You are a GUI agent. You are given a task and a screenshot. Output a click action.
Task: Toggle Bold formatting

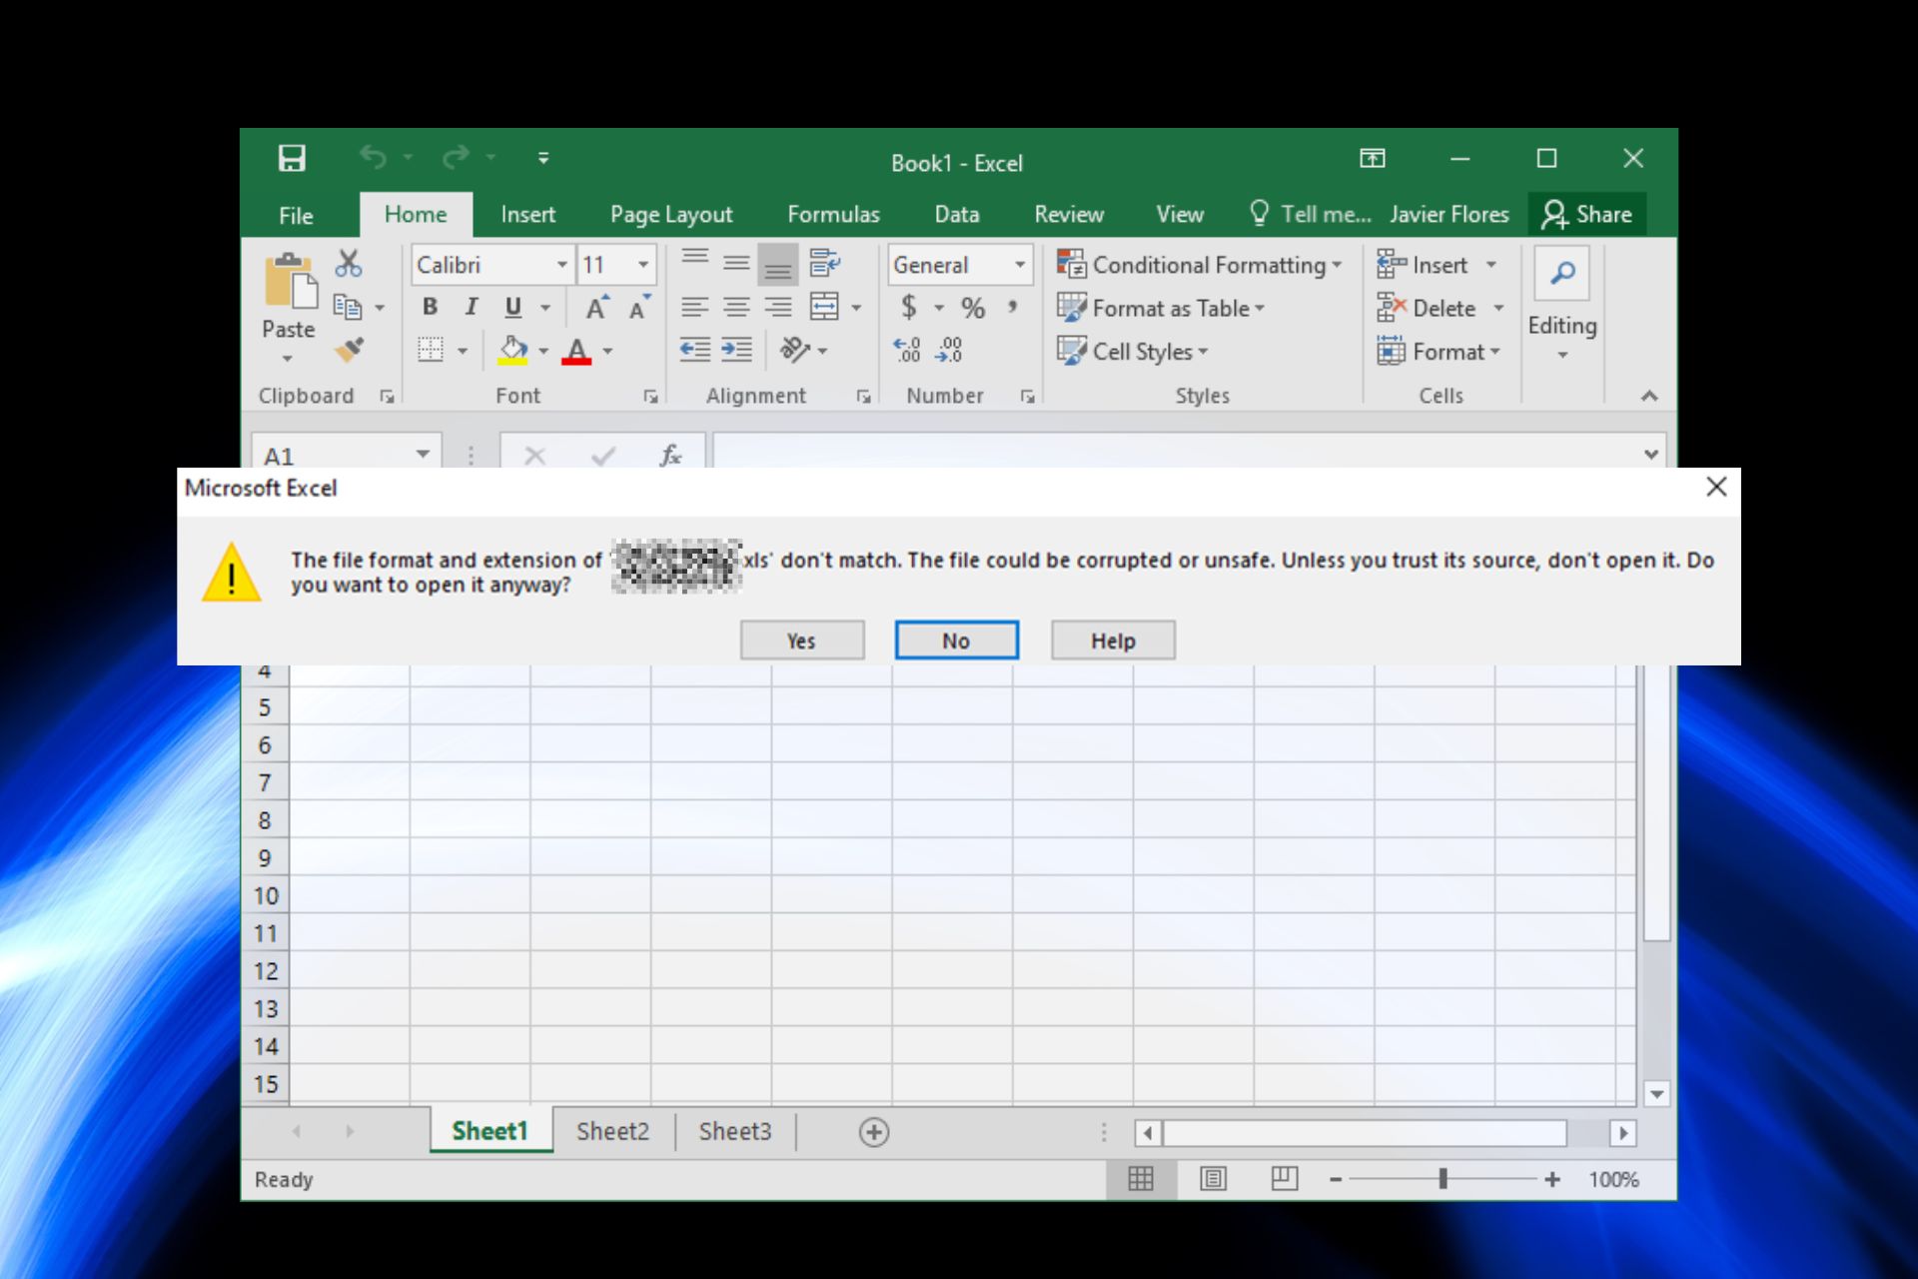430,307
